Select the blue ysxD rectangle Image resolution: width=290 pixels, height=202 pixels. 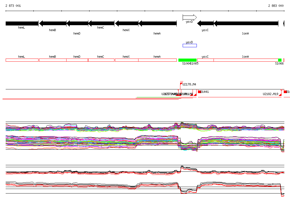point(189,46)
